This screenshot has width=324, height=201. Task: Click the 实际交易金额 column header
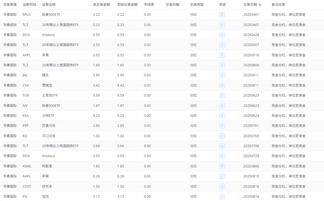(x=127, y=5)
